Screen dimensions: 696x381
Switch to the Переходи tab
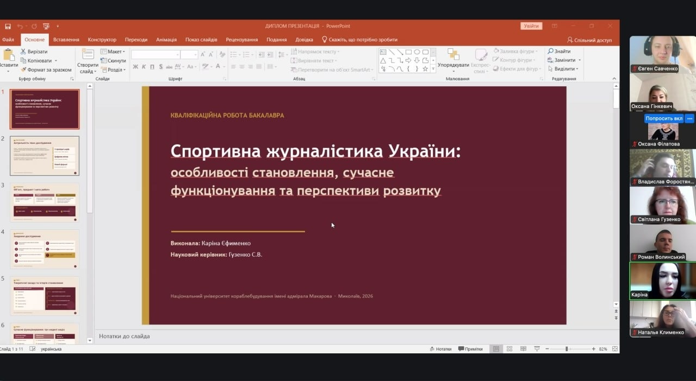[136, 40]
